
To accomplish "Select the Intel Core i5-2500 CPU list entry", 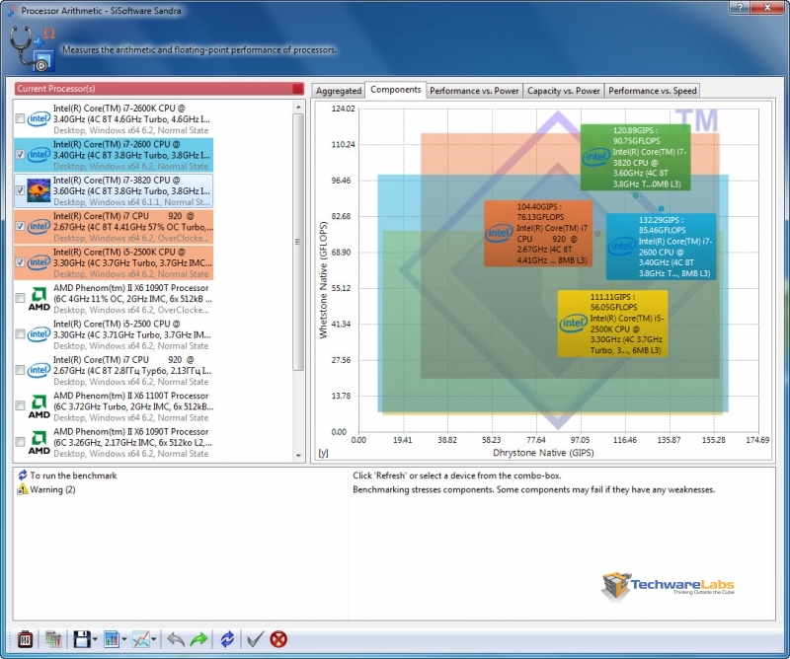I will coord(114,334).
